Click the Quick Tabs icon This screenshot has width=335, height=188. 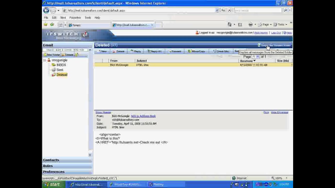61,25
